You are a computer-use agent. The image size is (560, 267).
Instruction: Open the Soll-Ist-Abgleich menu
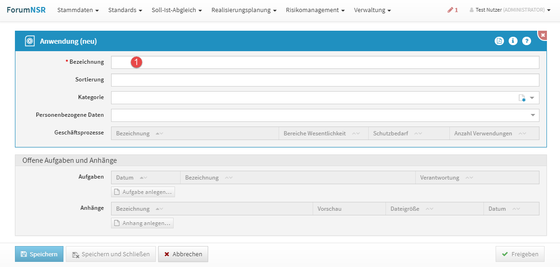click(177, 10)
